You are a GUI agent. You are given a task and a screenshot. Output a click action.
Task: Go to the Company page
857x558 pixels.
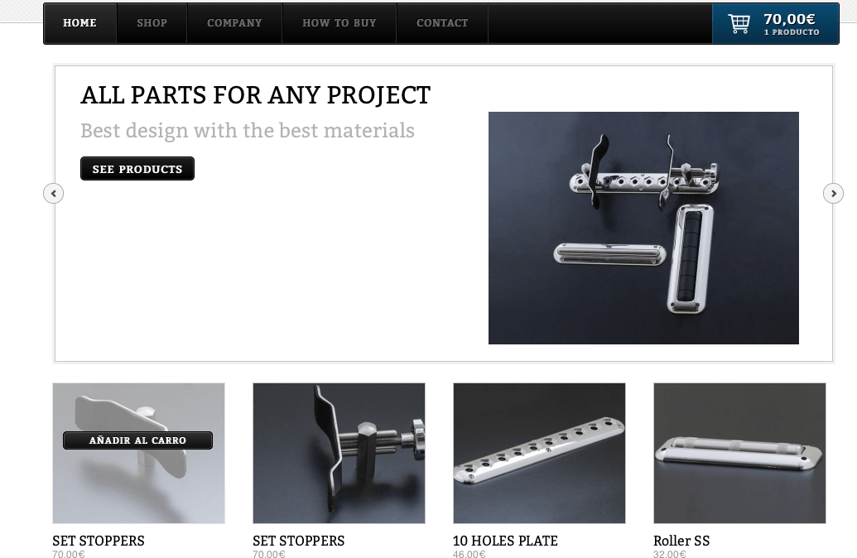(234, 23)
